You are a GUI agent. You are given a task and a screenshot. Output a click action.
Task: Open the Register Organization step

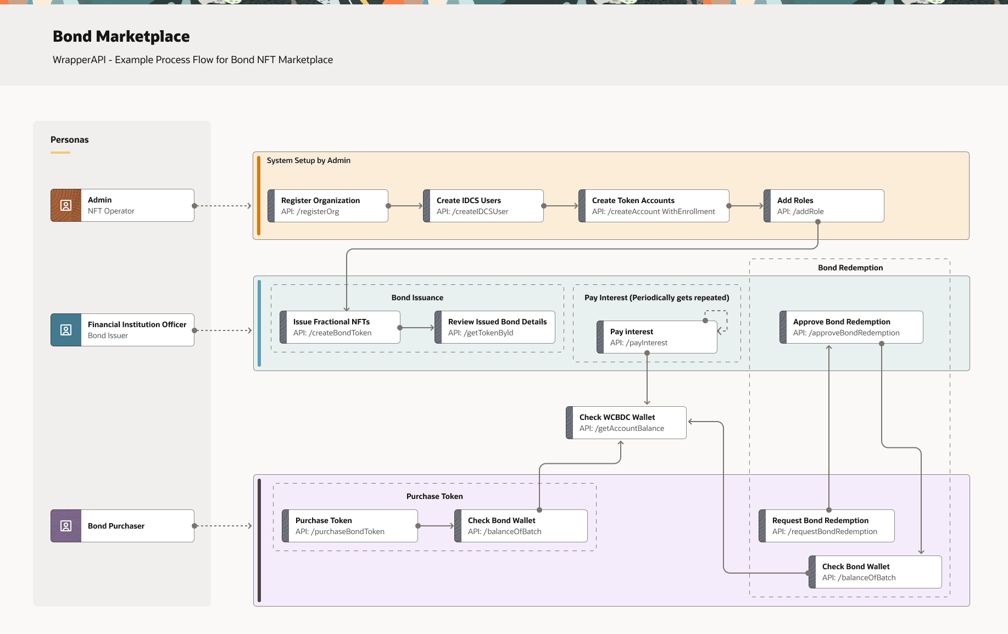pyautogui.click(x=328, y=206)
